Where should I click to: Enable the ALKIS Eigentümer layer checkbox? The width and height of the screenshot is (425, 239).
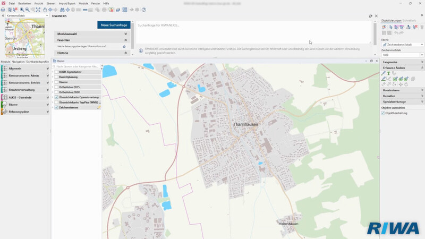tap(56, 72)
